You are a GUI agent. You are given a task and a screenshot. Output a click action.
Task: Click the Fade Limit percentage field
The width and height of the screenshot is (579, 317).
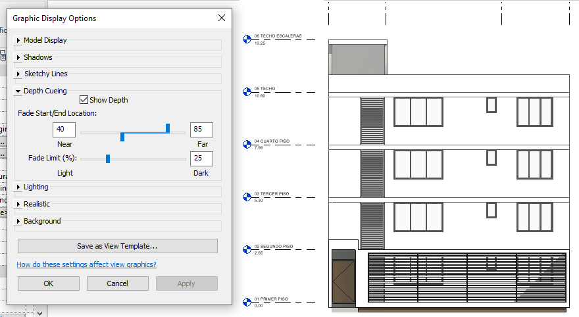pyautogui.click(x=201, y=158)
